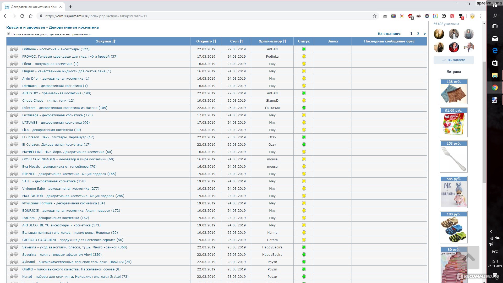The width and height of the screenshot is (503, 283).
Task: Open the cube extension icon
Action: click(444, 16)
